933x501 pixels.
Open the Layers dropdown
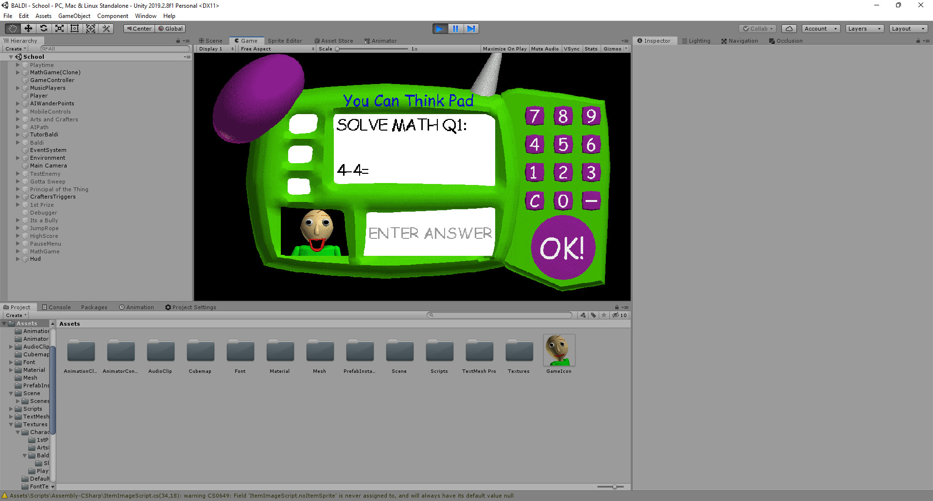864,29
